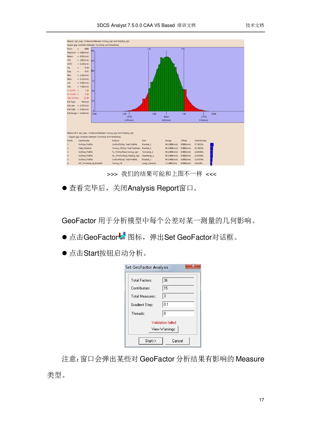Click the blue contribution bar for index 1
Image resolution: width=311 pixels, height=439 pixels.
(x=212, y=145)
